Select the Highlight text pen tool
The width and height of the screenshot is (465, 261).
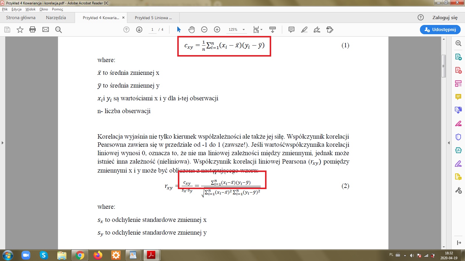[304, 30]
